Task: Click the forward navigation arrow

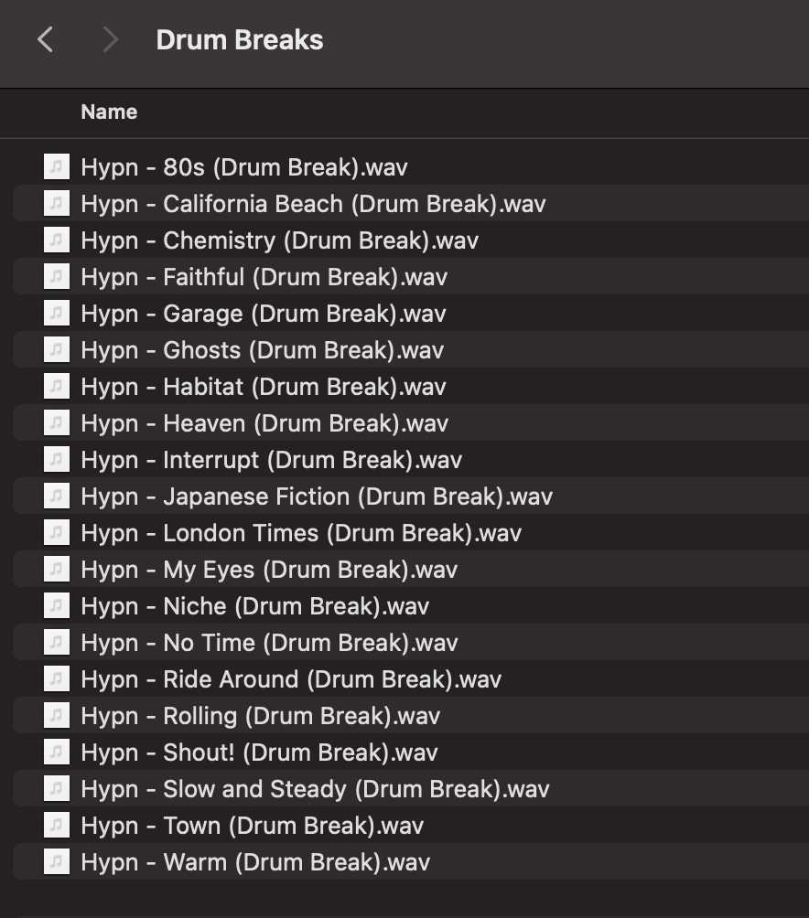Action: [110, 40]
